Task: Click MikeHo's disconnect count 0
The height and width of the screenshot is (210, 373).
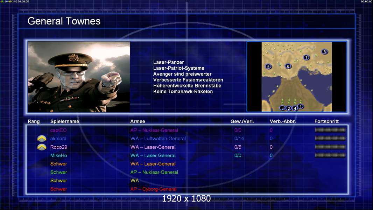Action: 271,155
